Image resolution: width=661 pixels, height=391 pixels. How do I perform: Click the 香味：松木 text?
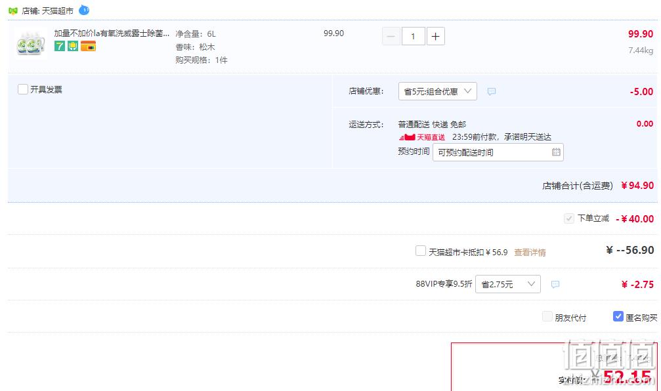(195, 47)
